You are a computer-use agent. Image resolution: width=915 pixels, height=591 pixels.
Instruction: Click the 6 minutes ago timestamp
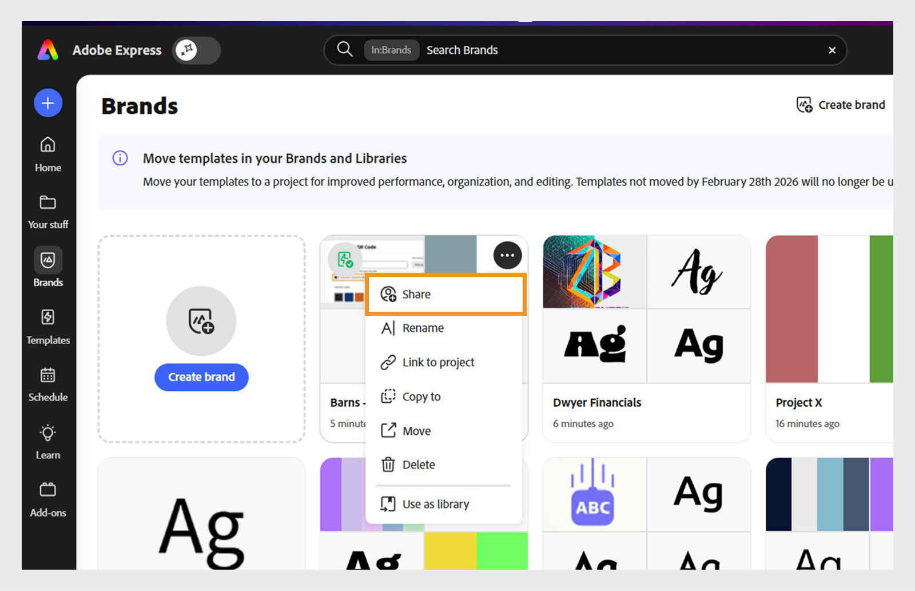583,423
